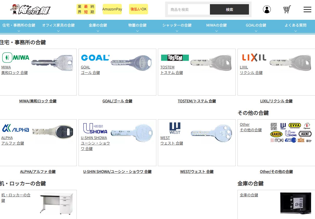Click the black safe thumbnail image
Viewport: 315px width, 219px height.
tap(295, 203)
